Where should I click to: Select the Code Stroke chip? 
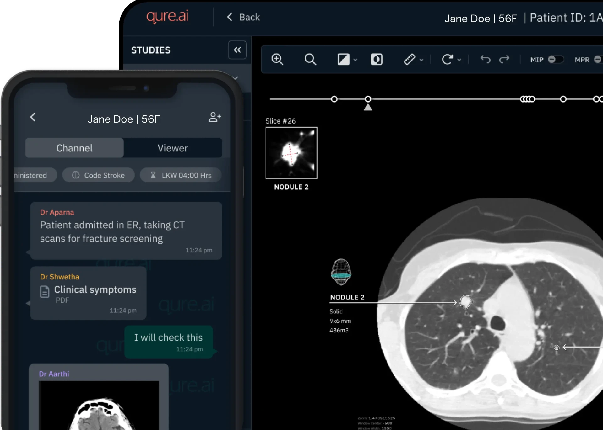[99, 175]
